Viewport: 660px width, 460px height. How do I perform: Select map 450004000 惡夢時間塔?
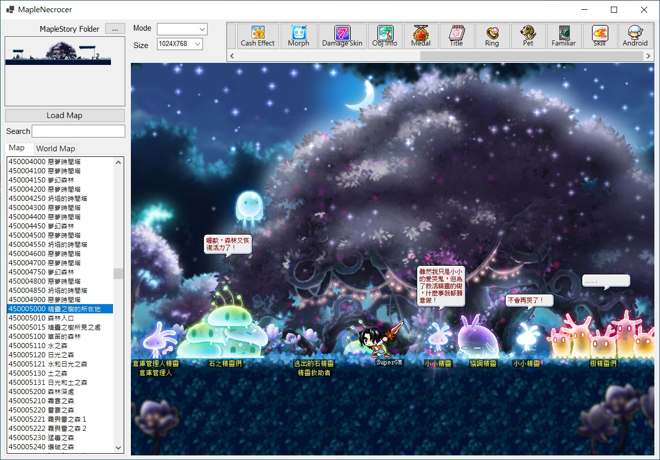pyautogui.click(x=60, y=162)
